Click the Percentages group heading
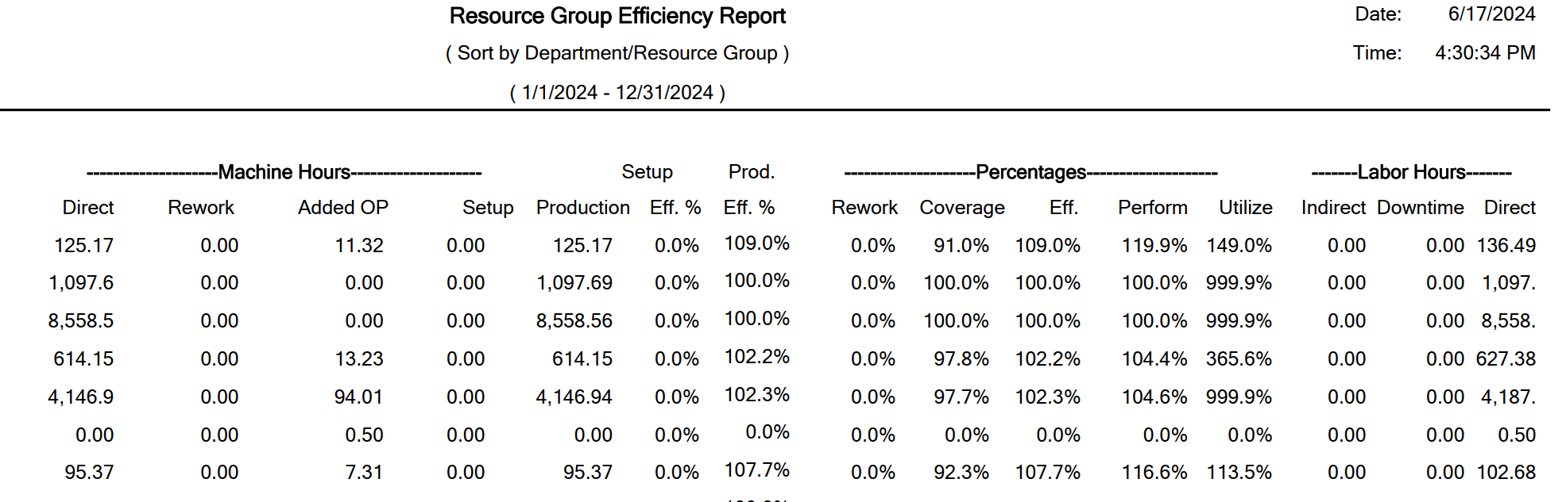This screenshot has height=502, width=1566. pos(1030,172)
